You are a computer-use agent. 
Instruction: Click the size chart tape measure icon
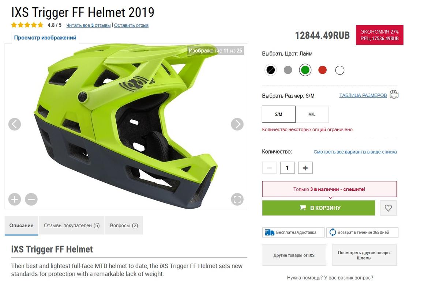point(394,95)
